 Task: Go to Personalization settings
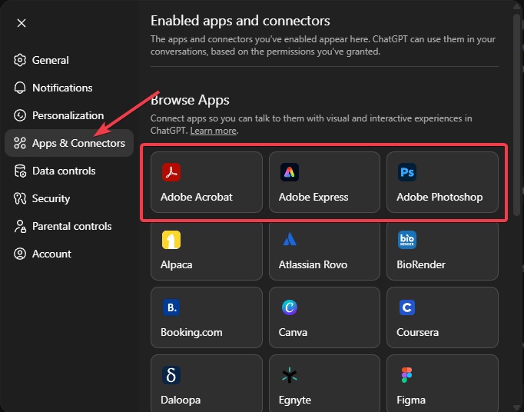click(x=68, y=115)
